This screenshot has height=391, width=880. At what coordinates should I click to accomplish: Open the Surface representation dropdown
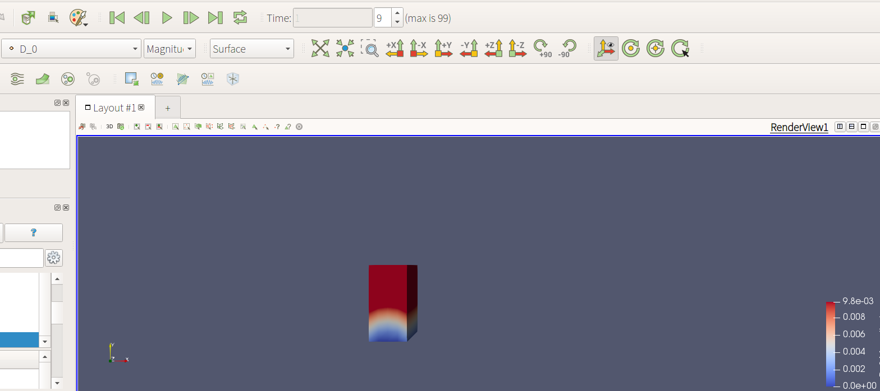pos(252,49)
